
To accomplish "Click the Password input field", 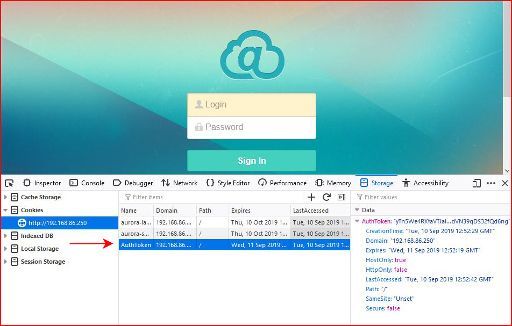I will click(x=252, y=127).
